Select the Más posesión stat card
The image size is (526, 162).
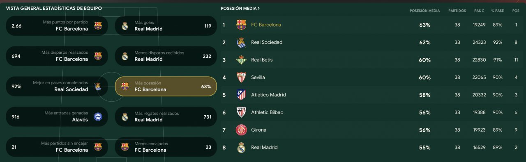pyautogui.click(x=166, y=87)
